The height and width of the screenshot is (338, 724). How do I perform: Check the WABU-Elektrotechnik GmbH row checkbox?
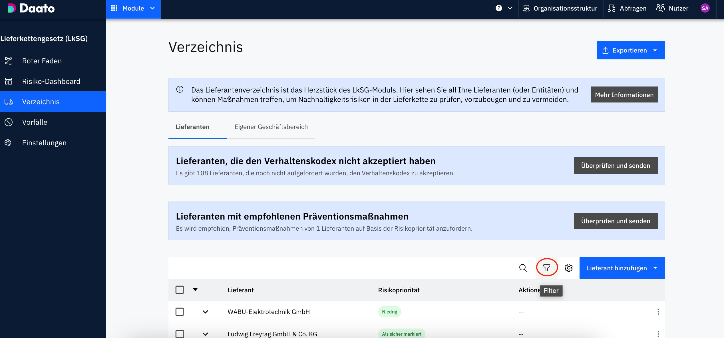(180, 312)
